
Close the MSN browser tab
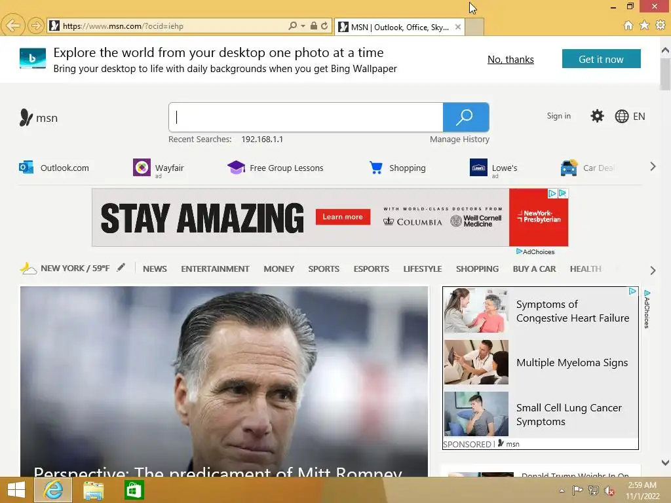pos(458,27)
